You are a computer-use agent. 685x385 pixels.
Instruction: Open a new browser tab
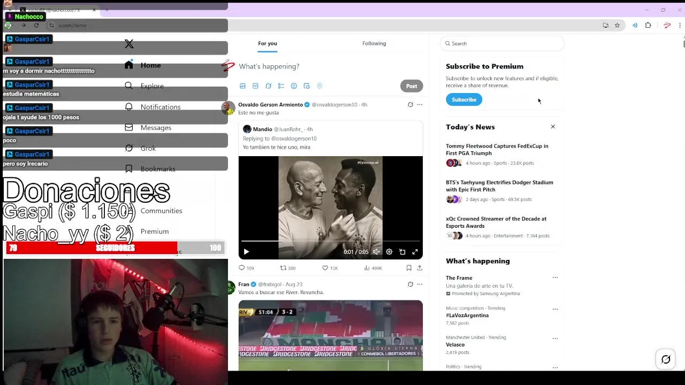(x=106, y=10)
